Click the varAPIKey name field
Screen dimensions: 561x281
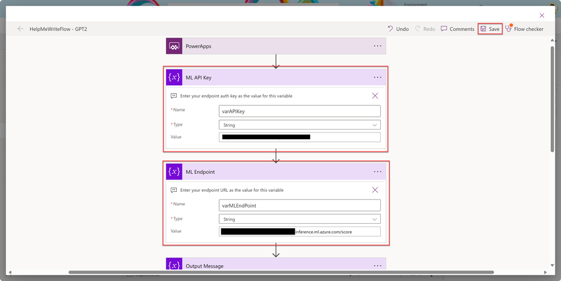point(299,111)
